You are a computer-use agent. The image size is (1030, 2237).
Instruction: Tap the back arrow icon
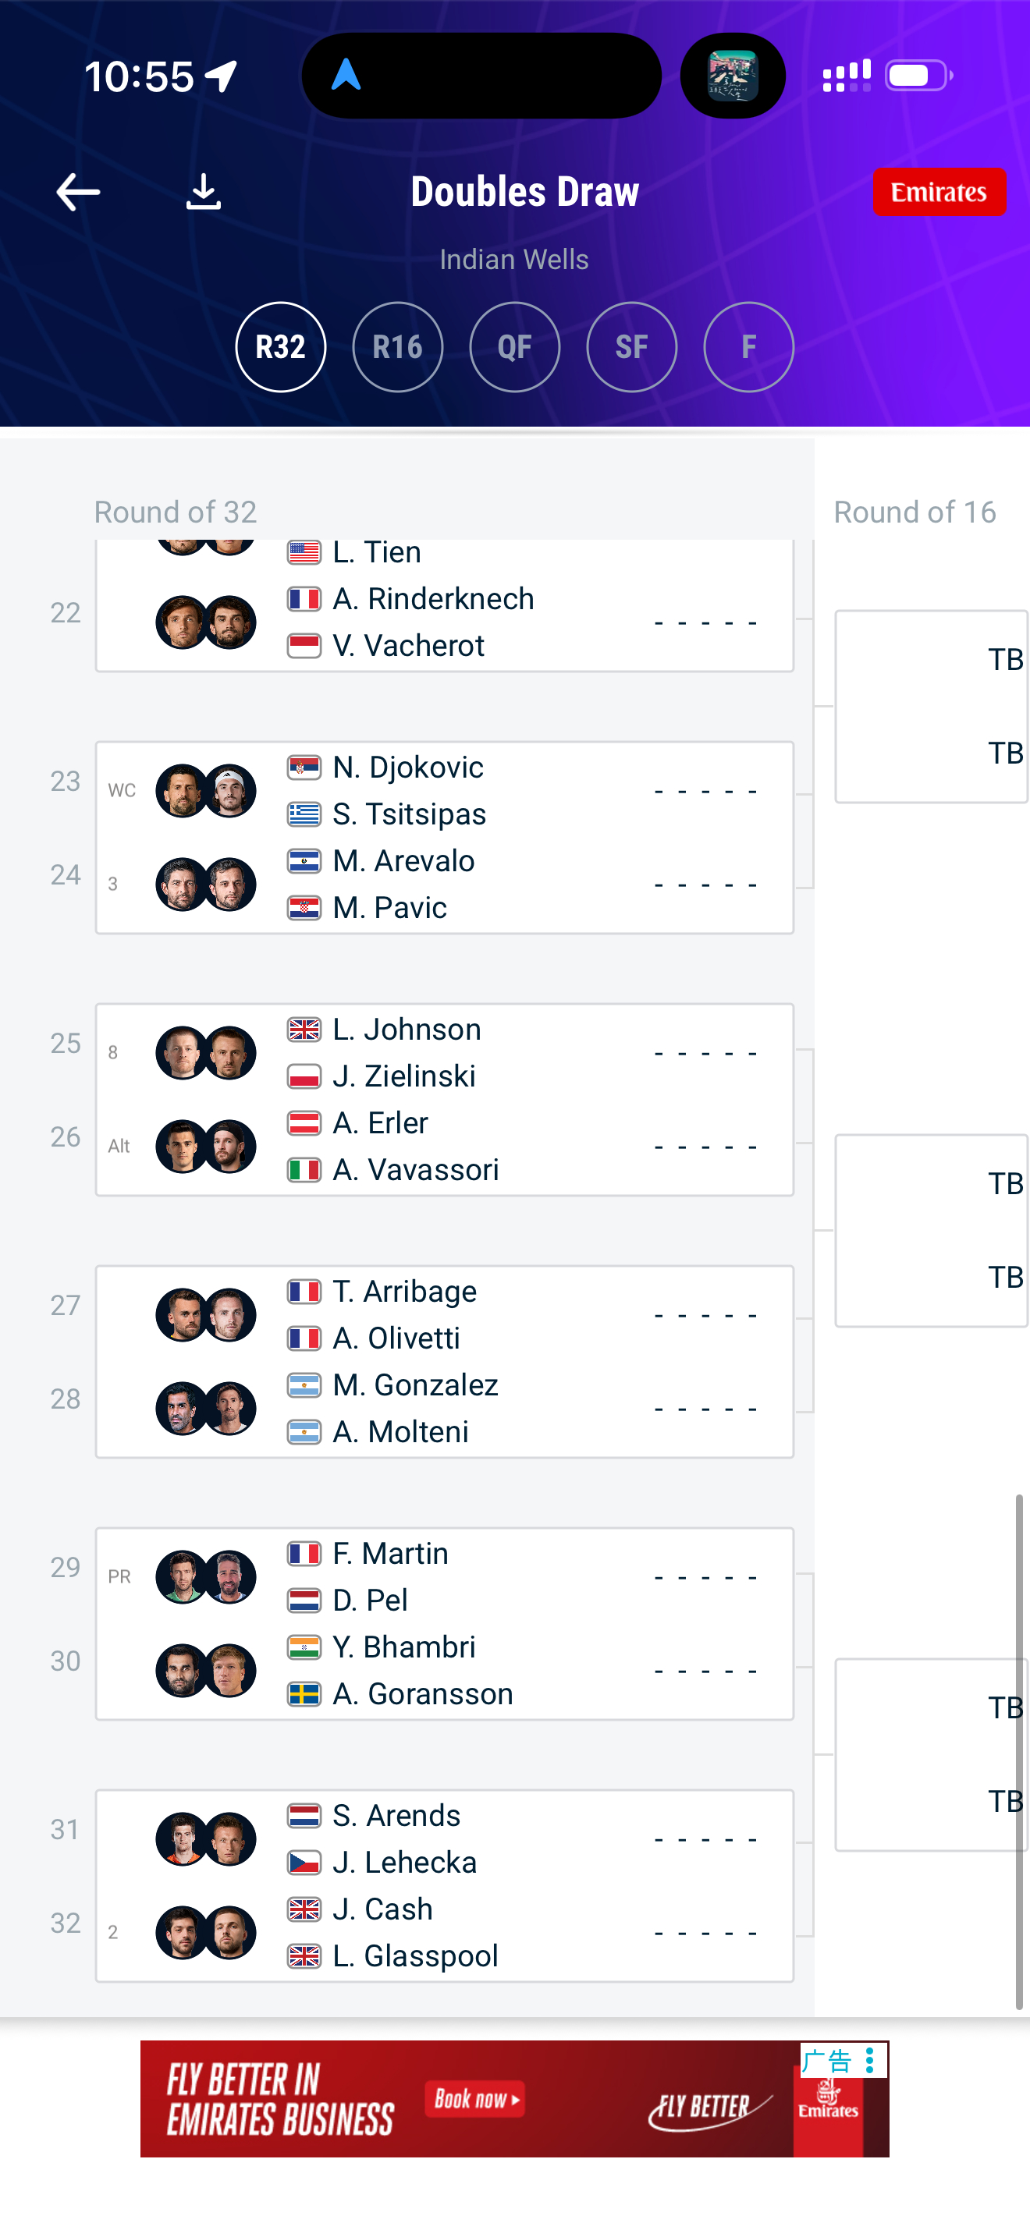click(78, 192)
